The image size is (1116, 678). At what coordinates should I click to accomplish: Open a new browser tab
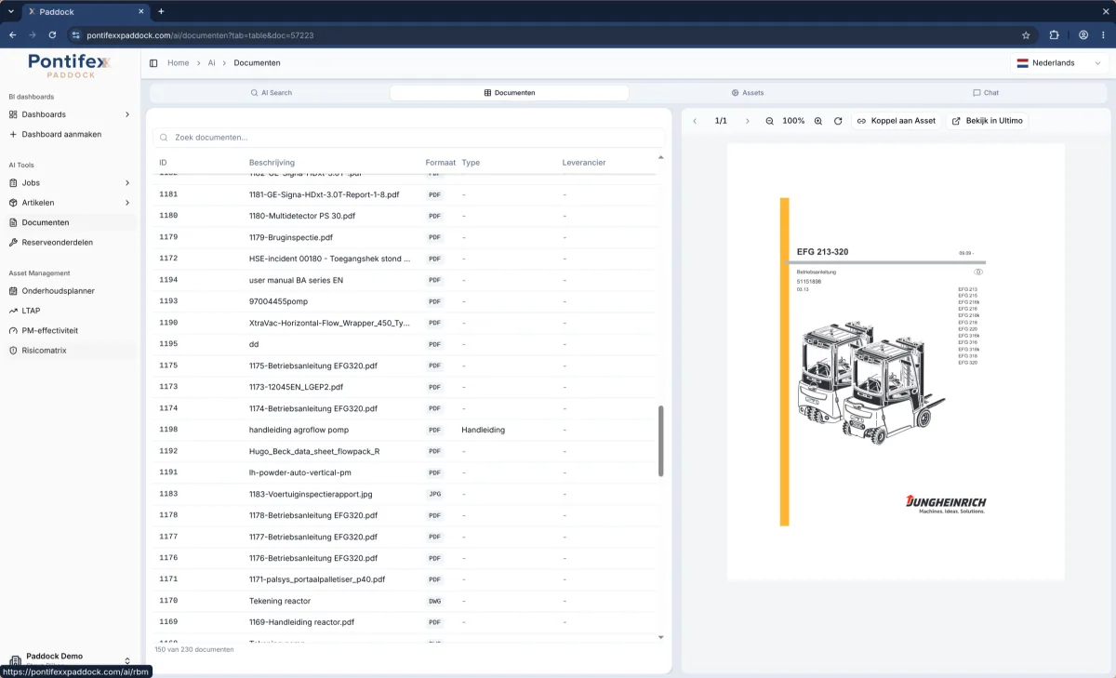[x=161, y=11]
